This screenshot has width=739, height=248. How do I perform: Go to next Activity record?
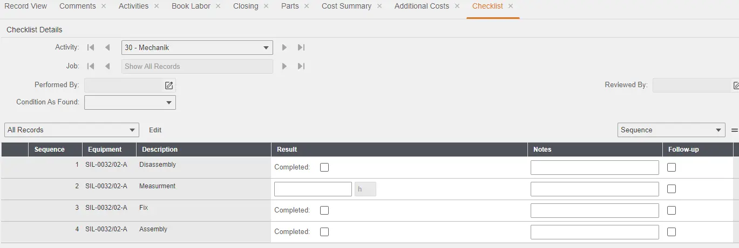point(284,47)
